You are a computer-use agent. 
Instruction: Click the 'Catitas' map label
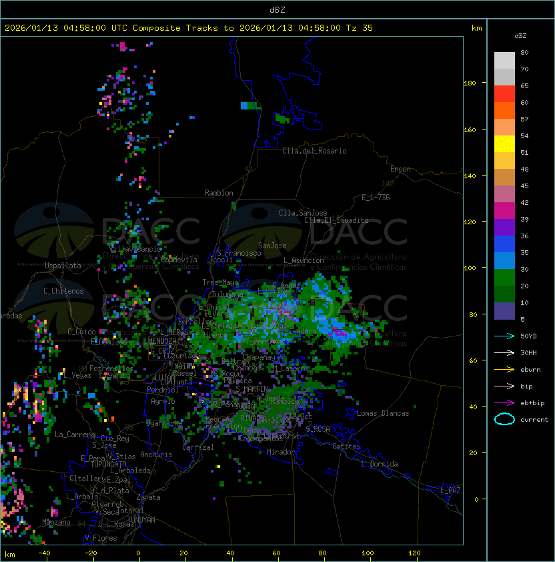click(x=346, y=447)
